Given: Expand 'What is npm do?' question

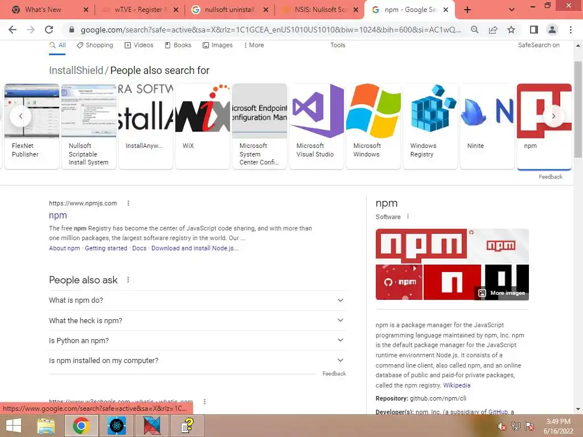Looking at the screenshot, I should click(x=197, y=300).
